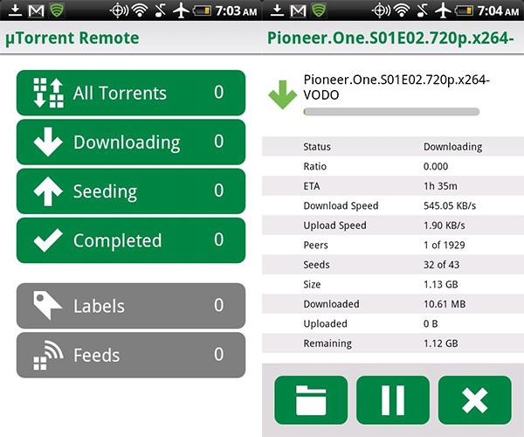Tap the airplane mode icon in right status bar
524x437 pixels.
click(x=443, y=10)
